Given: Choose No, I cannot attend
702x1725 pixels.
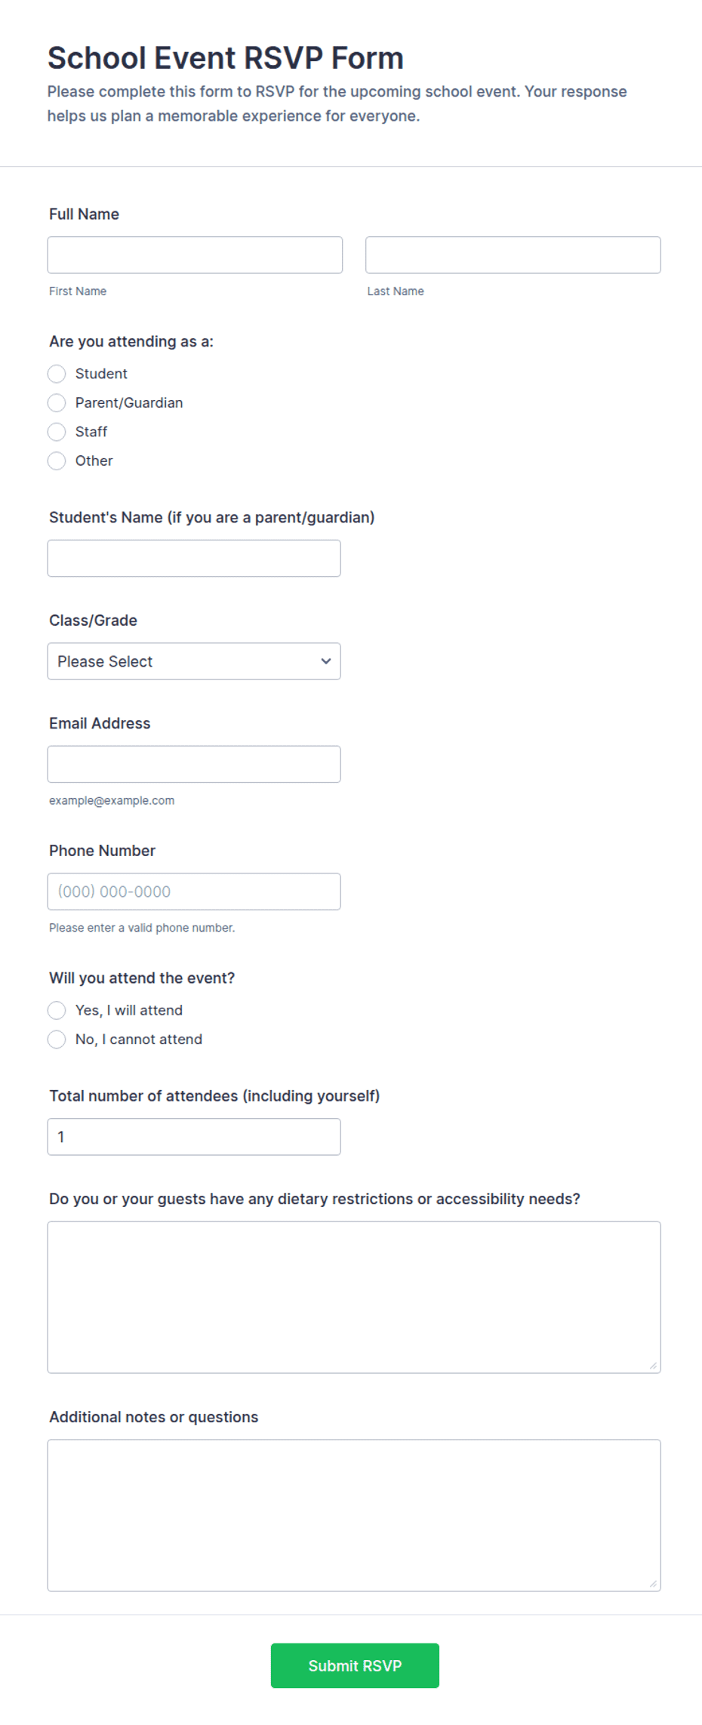Looking at the screenshot, I should 57,1040.
